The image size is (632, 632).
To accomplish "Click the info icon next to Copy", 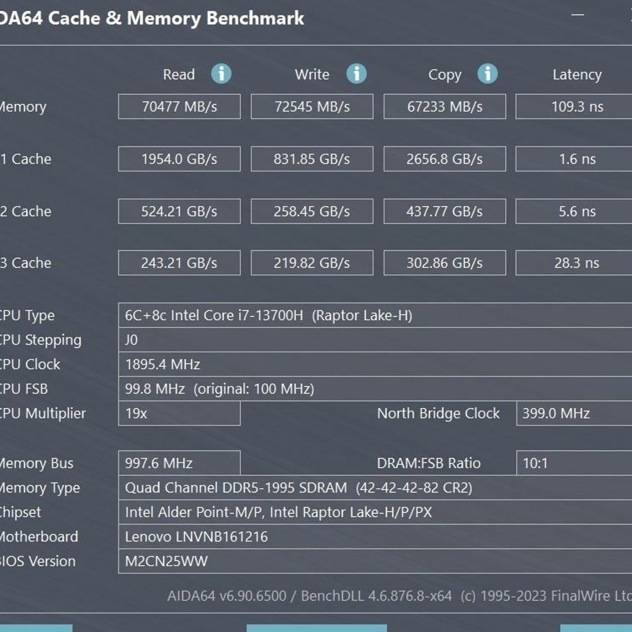I will point(488,74).
